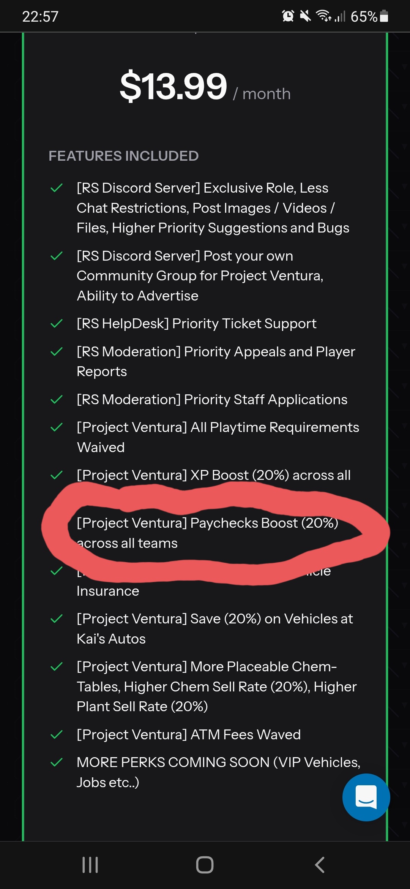Image resolution: width=410 pixels, height=889 pixels.
Task: Click the FEATURES INCLUDED heading
Action: point(124,156)
